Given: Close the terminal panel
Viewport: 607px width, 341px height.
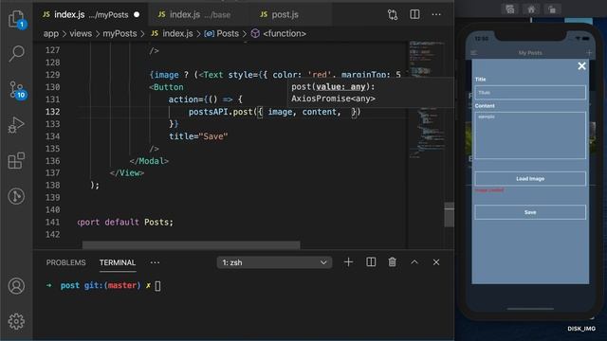Looking at the screenshot, I should [x=436, y=262].
